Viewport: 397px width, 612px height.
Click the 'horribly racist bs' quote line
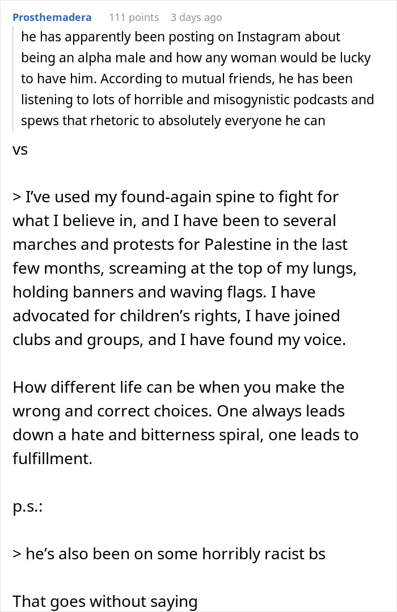tap(169, 554)
